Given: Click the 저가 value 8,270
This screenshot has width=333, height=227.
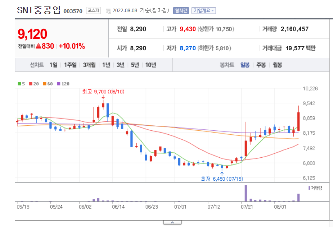Looking at the screenshot, I should [x=188, y=48].
